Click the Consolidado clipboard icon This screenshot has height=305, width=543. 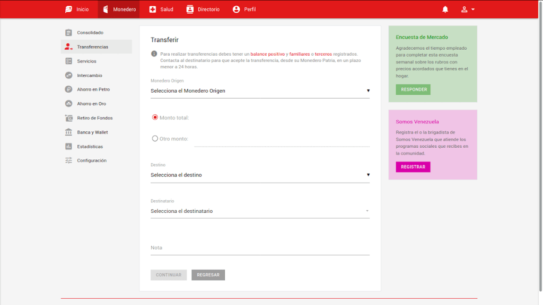68,33
